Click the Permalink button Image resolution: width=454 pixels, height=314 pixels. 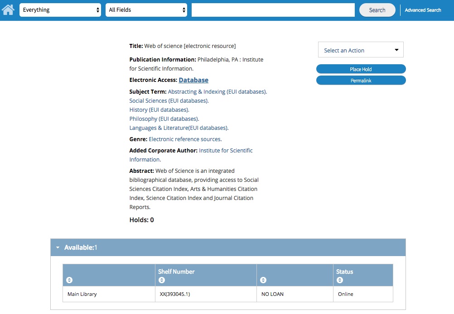tap(360, 80)
